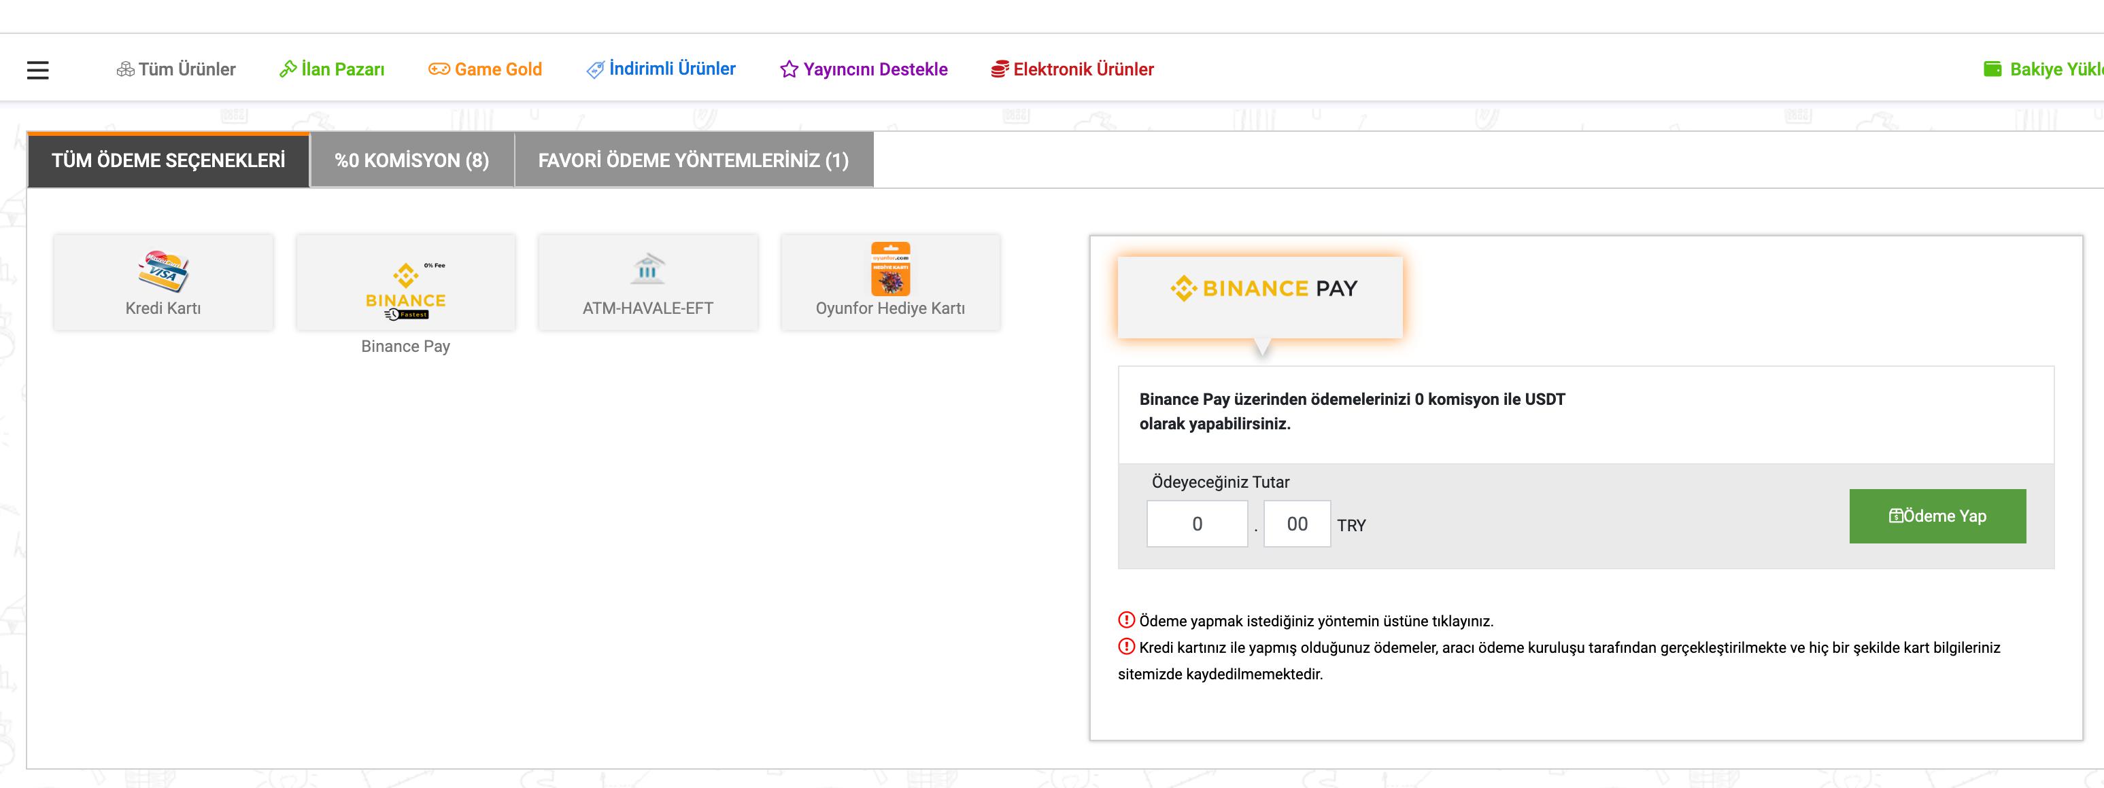Click the TRY currency label
The height and width of the screenshot is (788, 2104).
[x=1352, y=525]
